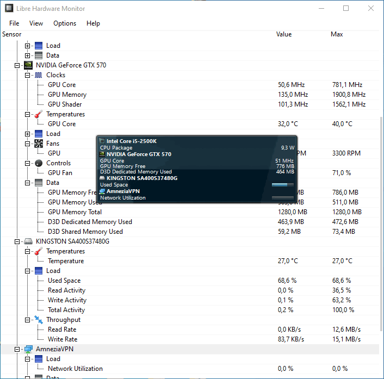Click the gadget NVIDIA GeForce icon
The image size is (384, 379).
tap(102, 154)
